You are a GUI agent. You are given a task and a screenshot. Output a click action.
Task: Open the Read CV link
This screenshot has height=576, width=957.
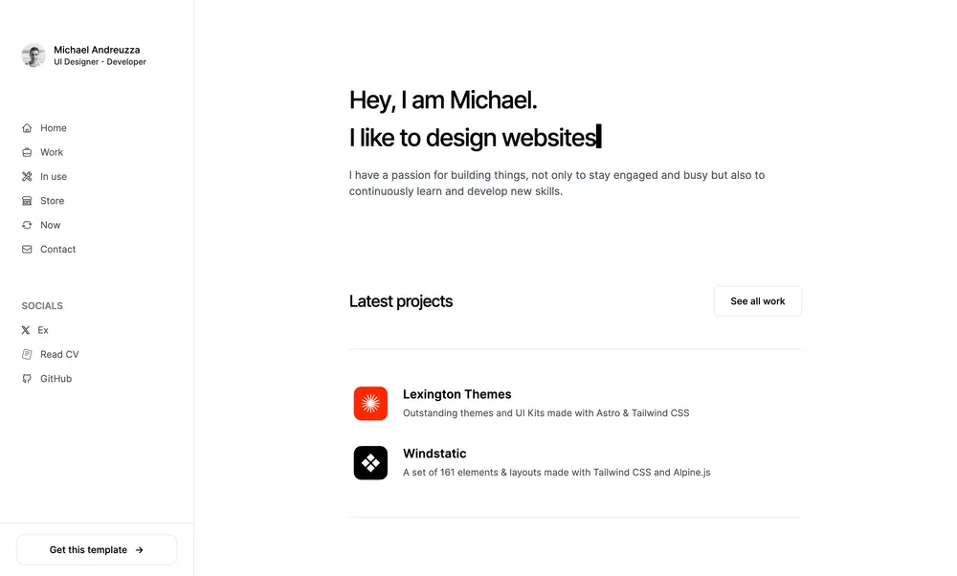coord(58,354)
